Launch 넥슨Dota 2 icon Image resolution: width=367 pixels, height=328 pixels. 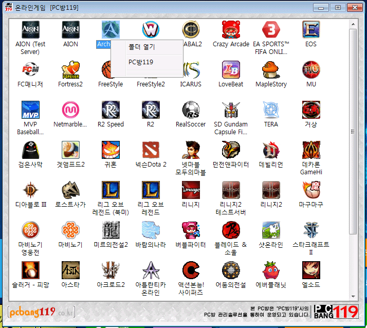[151, 150]
